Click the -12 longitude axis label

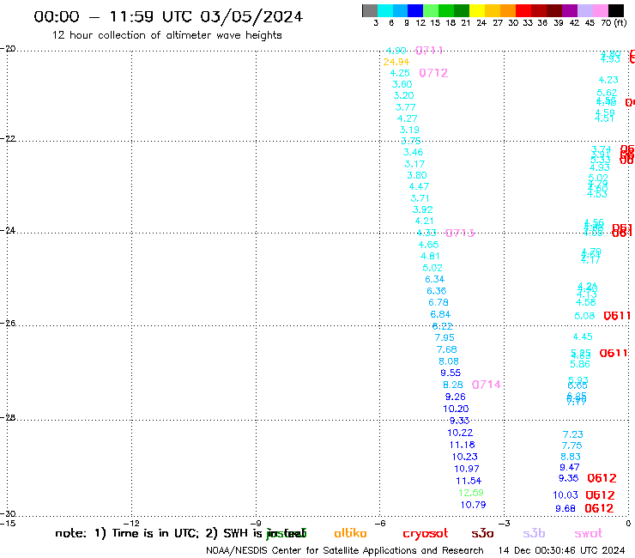[132, 524]
